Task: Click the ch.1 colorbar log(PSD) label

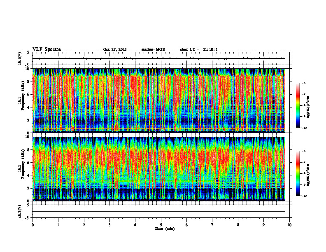Action: tap(308, 107)
